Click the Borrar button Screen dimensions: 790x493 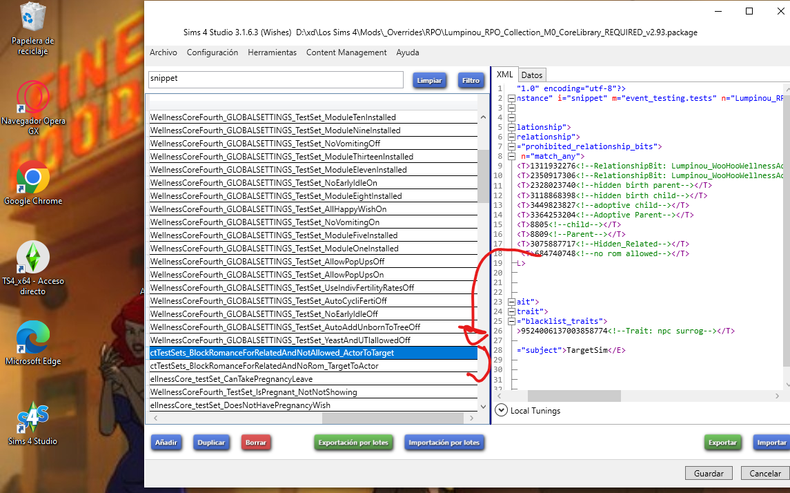pyautogui.click(x=255, y=443)
